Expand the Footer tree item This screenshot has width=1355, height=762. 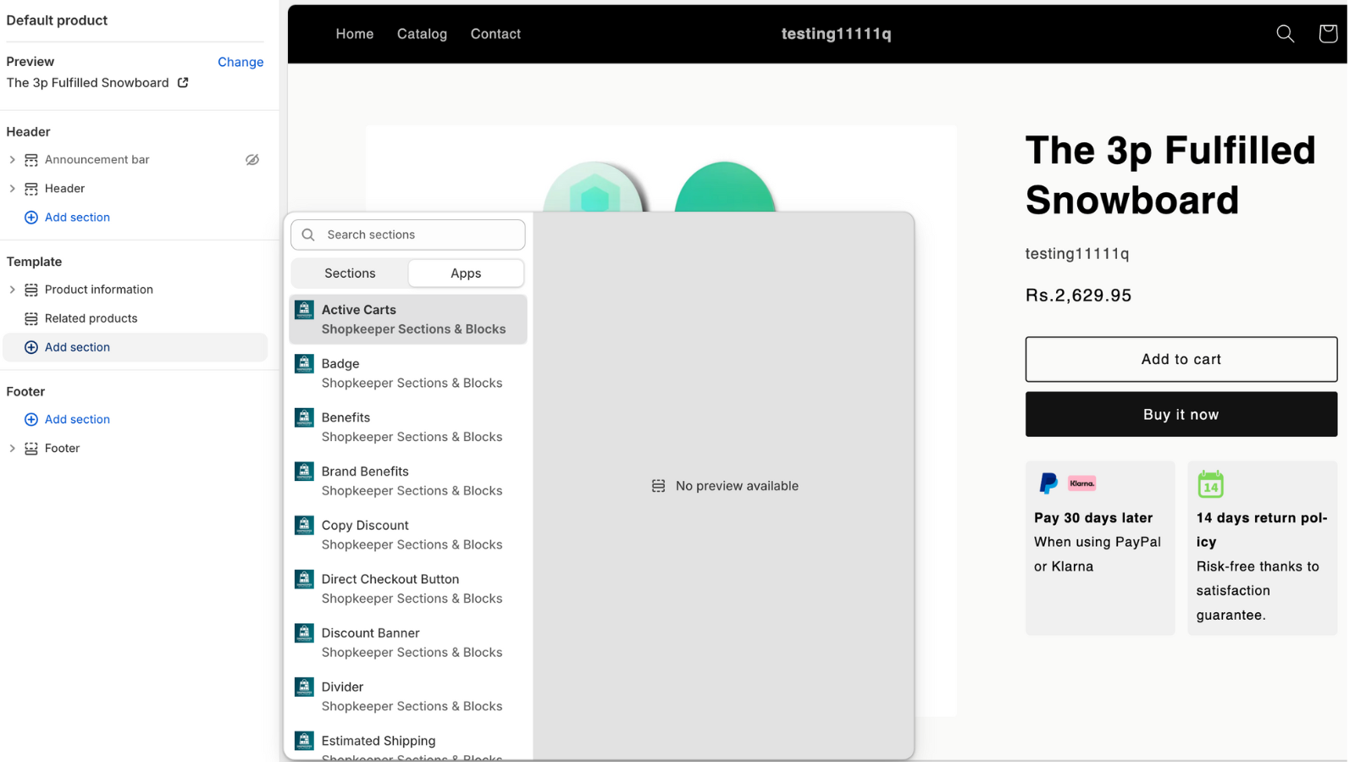click(12, 448)
